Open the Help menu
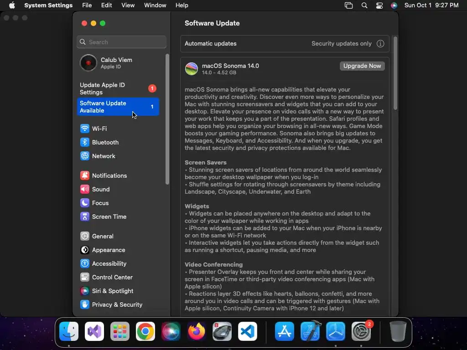 pyautogui.click(x=182, y=5)
